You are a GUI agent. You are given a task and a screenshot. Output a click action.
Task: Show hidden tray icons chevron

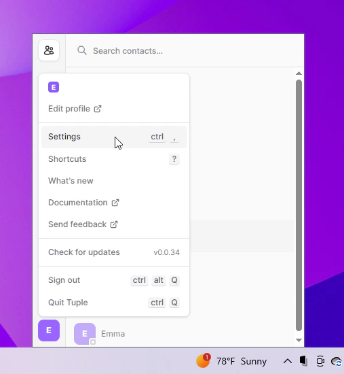click(288, 361)
